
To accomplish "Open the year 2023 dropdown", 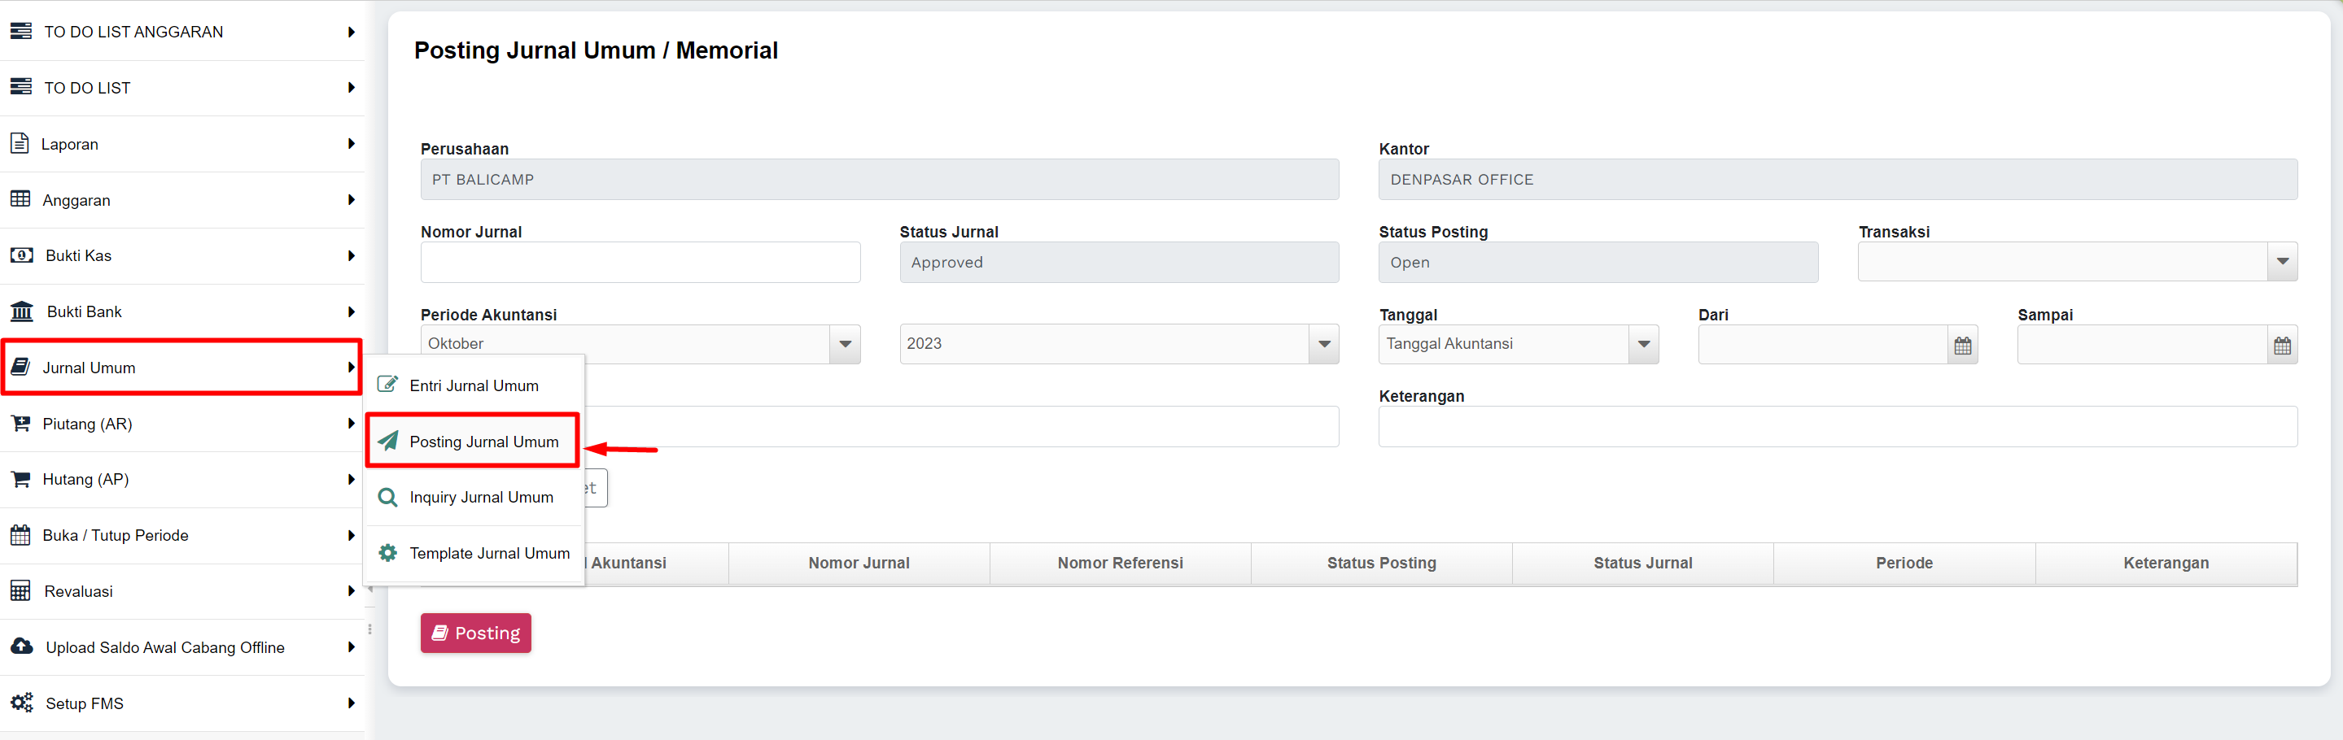I will click(x=1323, y=345).
